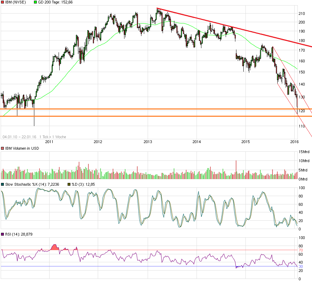Click the teal Slow Stochastic %K icon
Viewport: 312px width, 282px height.
click(3, 185)
